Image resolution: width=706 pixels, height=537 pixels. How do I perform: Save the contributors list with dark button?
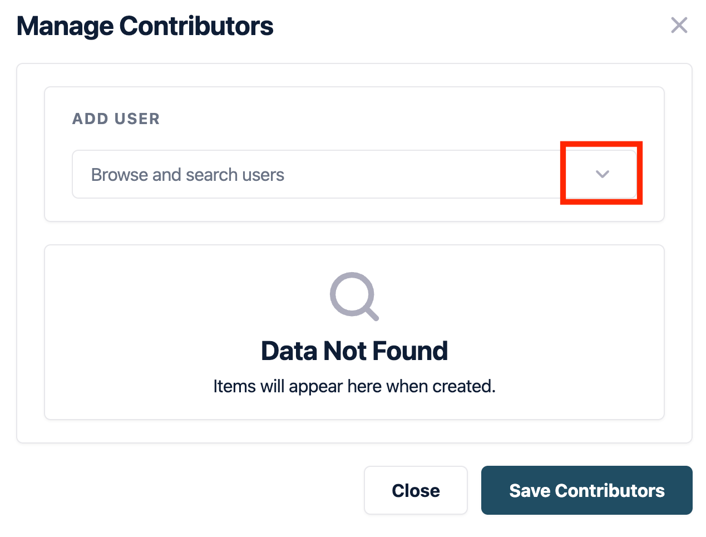[x=586, y=490]
